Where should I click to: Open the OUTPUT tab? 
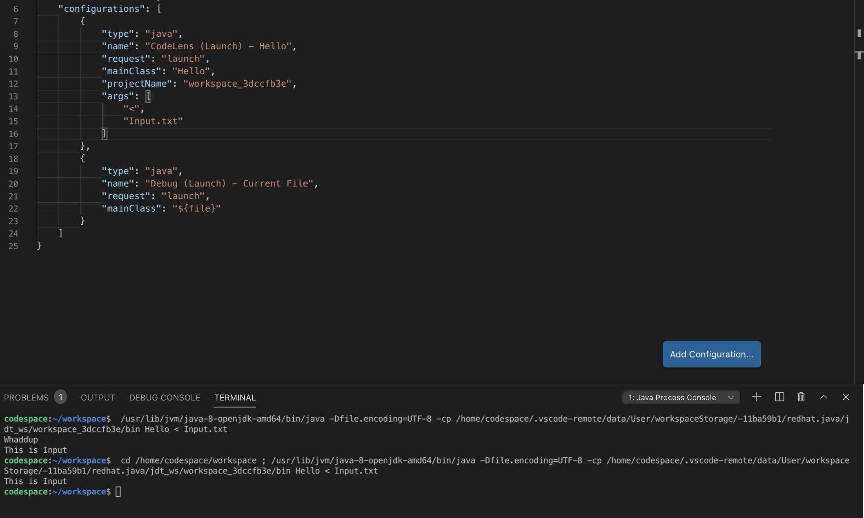pyautogui.click(x=98, y=397)
